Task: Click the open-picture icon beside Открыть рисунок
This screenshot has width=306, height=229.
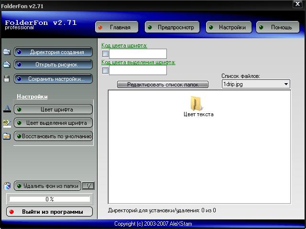Action: pyautogui.click(x=7, y=65)
